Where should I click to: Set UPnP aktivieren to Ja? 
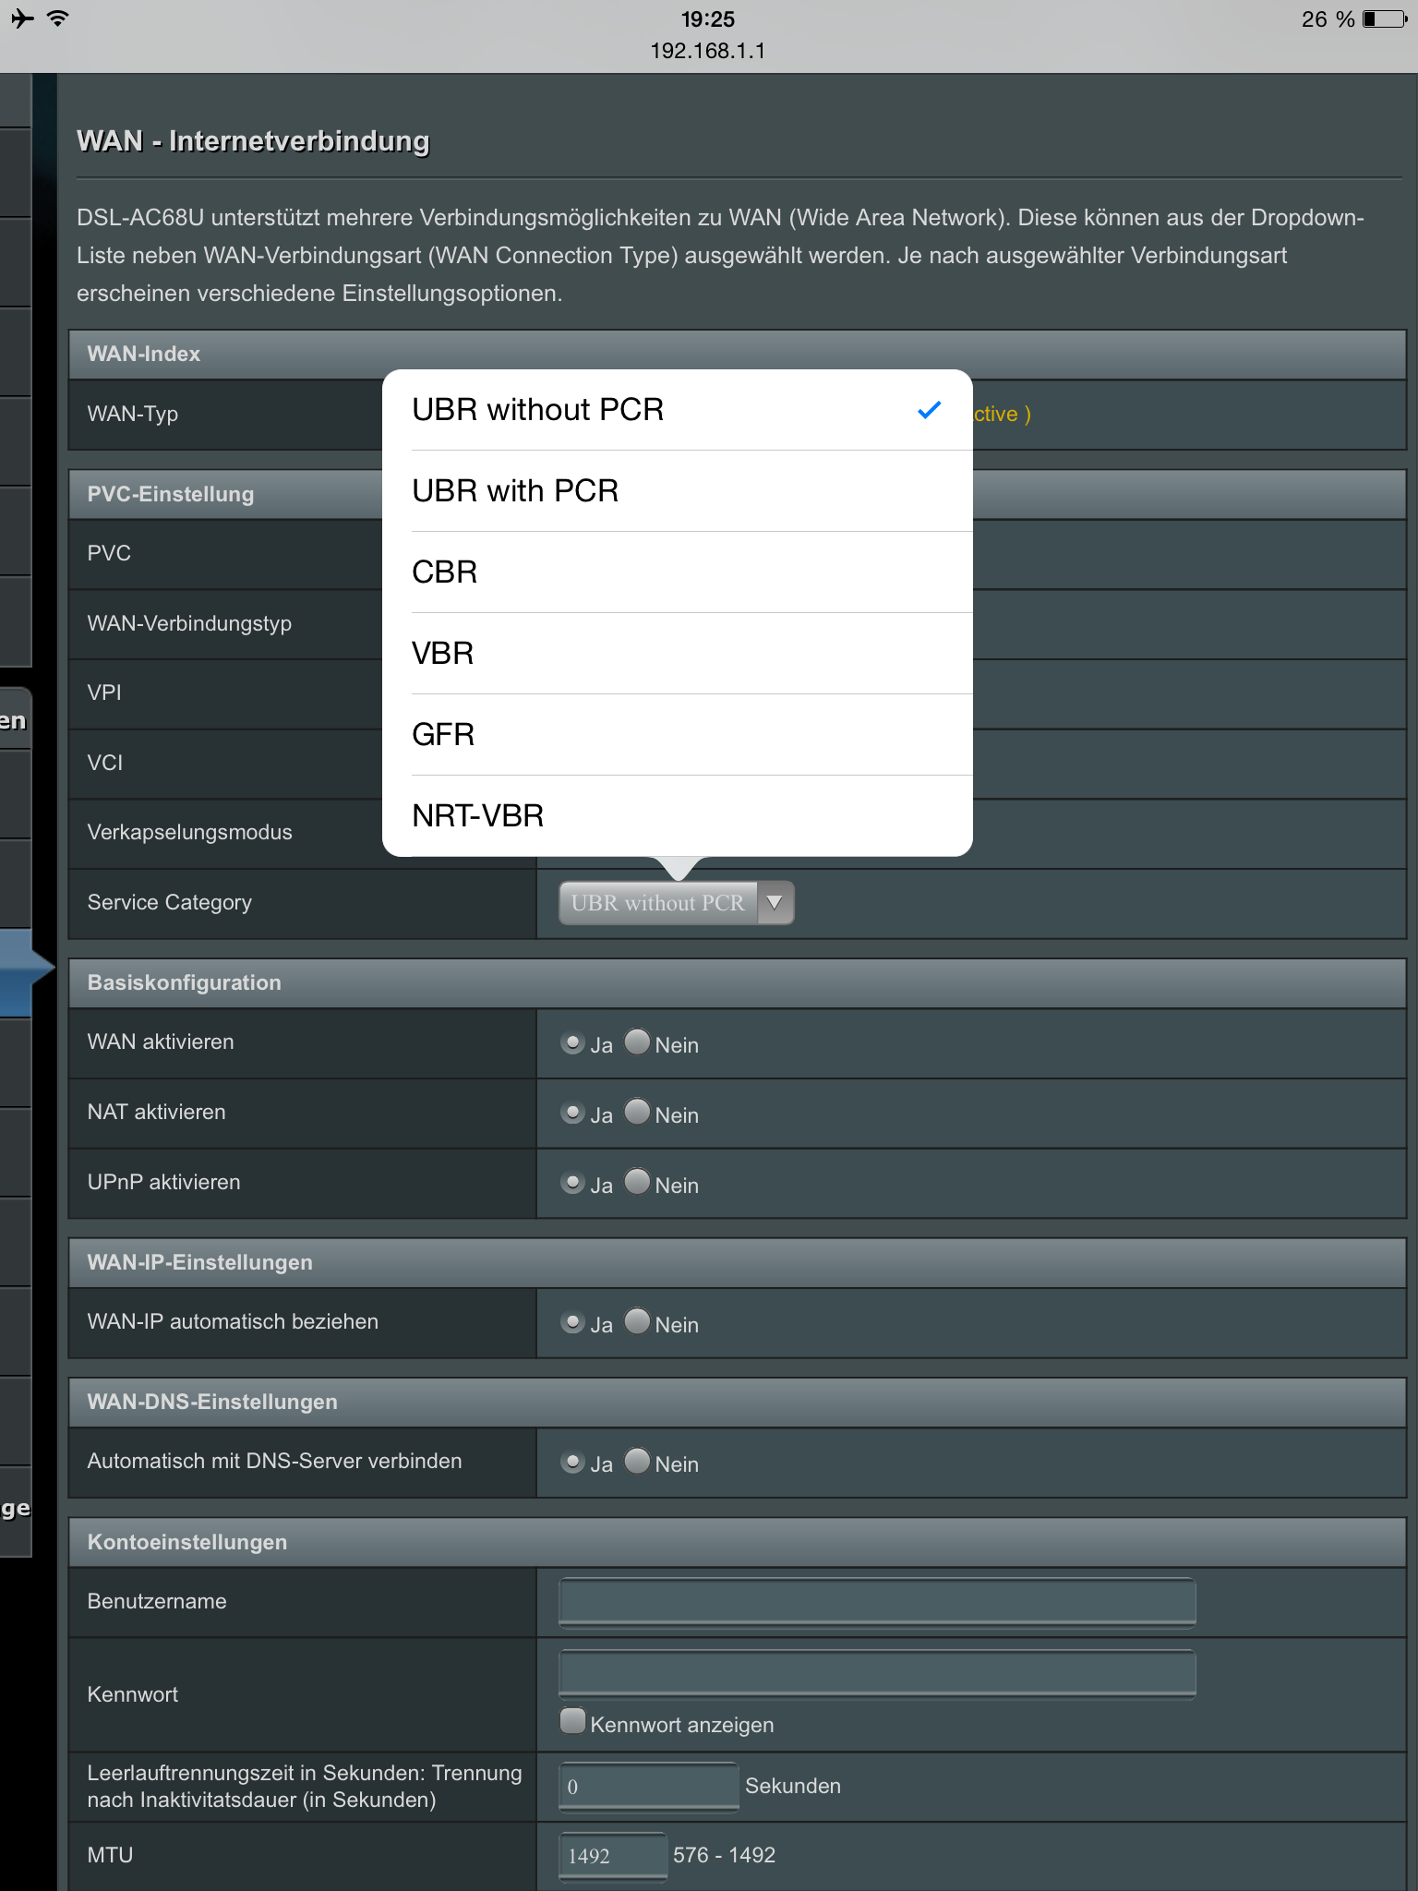pyautogui.click(x=572, y=1184)
